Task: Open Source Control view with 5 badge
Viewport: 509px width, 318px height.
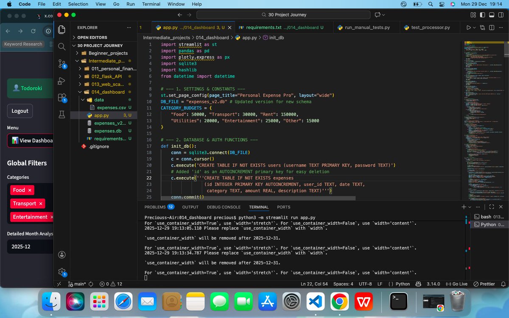Action: click(x=62, y=64)
